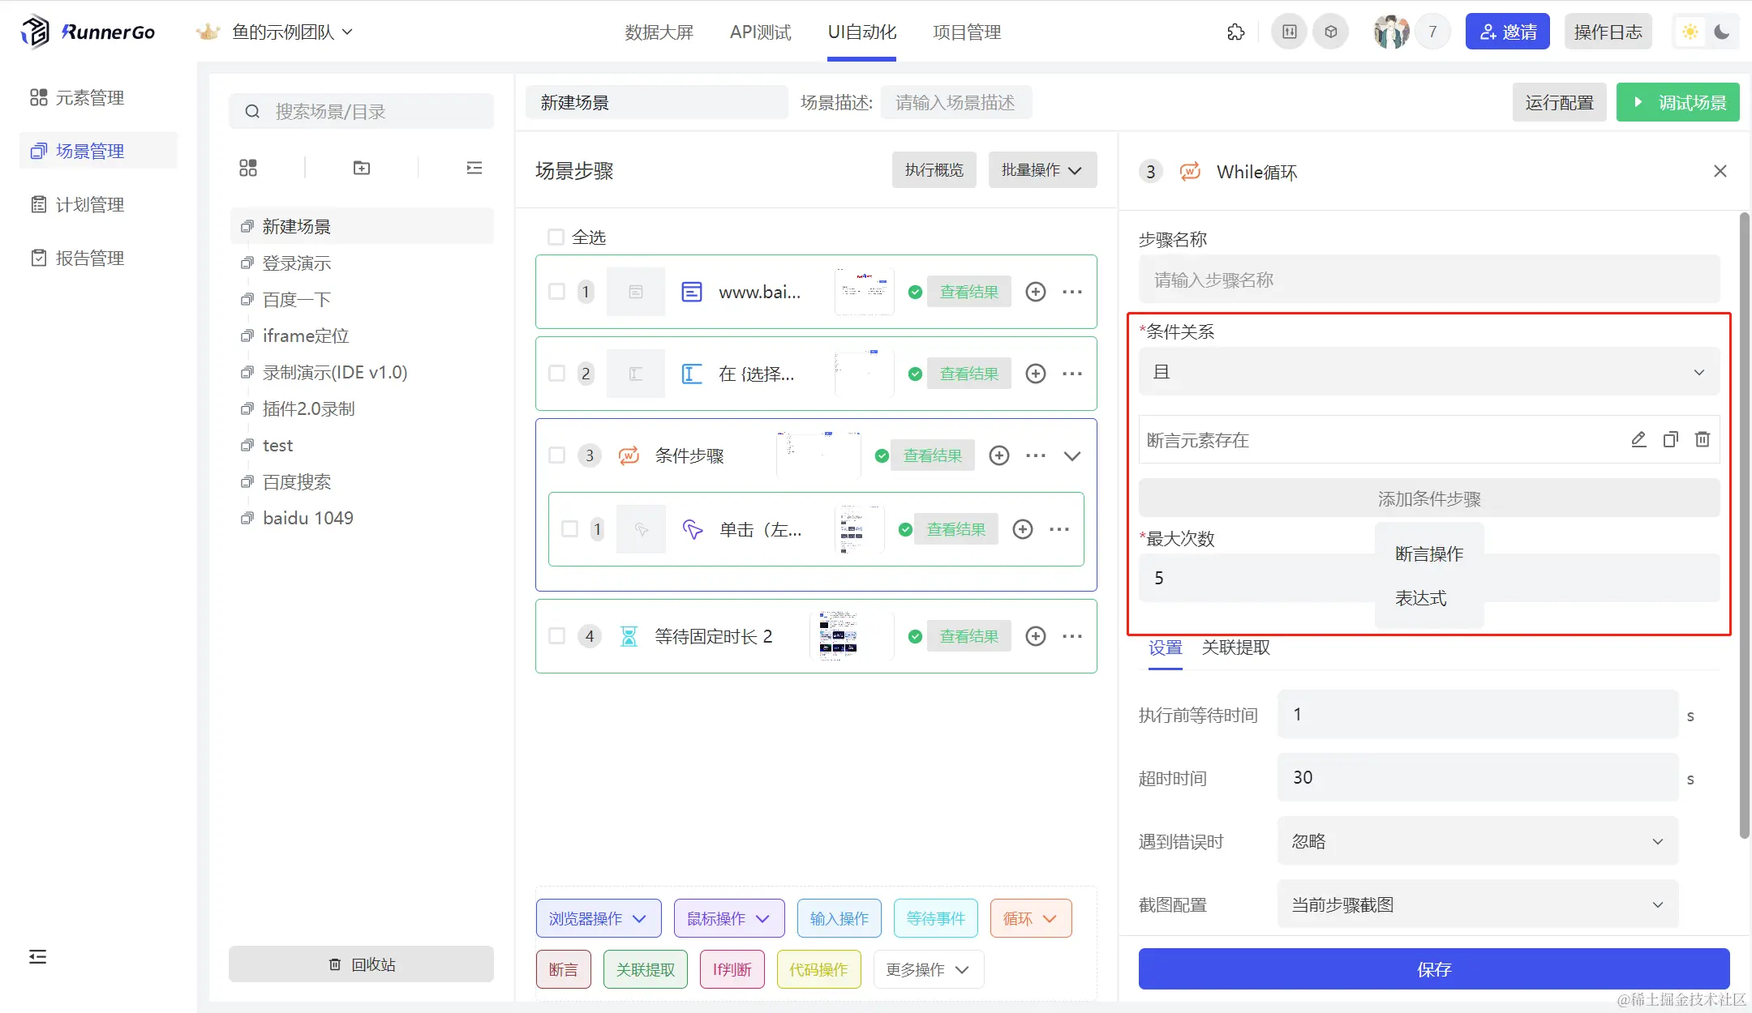1752x1013 pixels.
Task: Click the plus icon on step 4 等待固定时长
Action: point(1035,636)
